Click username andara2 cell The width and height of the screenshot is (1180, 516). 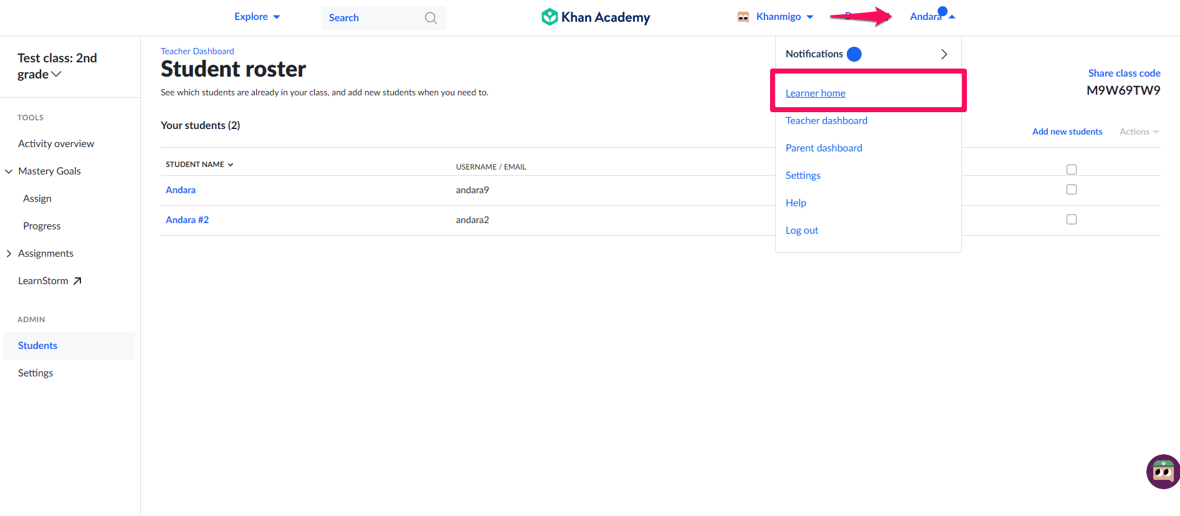pyautogui.click(x=472, y=220)
